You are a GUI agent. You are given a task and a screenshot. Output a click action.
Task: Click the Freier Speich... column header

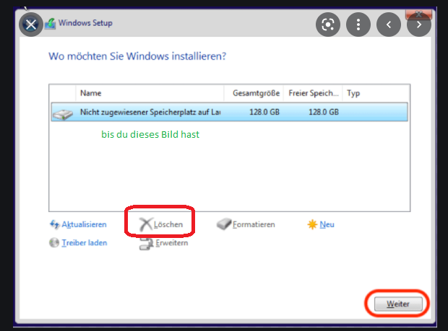point(313,93)
